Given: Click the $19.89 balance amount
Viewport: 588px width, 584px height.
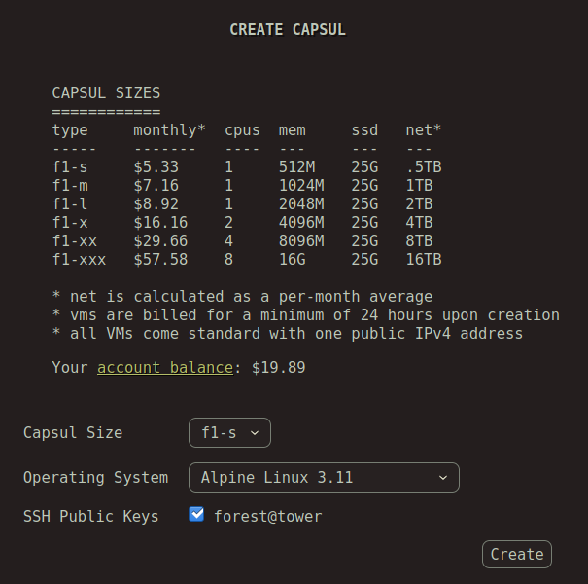Looking at the screenshot, I should click(x=279, y=367).
